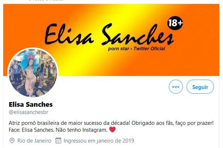Click the 'porn star - Twitter Oficial' subtitle
The width and height of the screenshot is (223, 148).
[136, 49]
